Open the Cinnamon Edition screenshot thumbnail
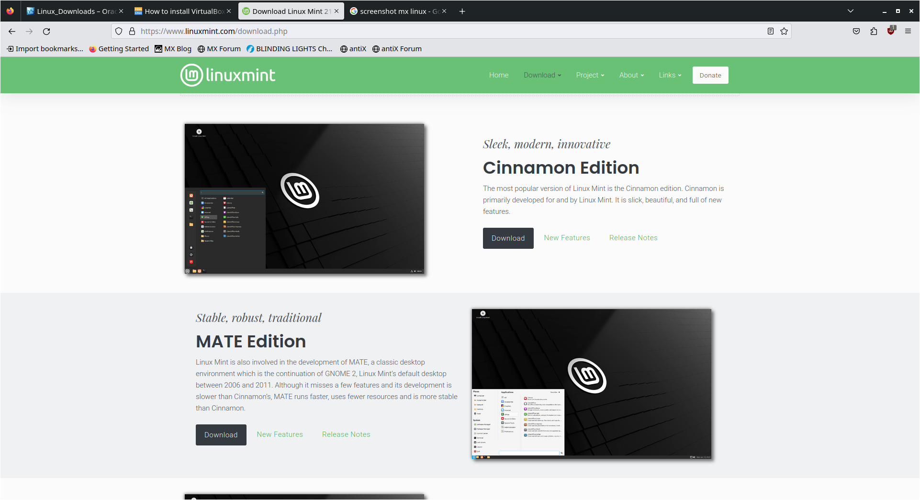Screen dimensions: 920x500 (x=304, y=199)
